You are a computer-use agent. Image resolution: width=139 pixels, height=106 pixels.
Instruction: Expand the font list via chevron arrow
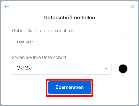point(106,69)
